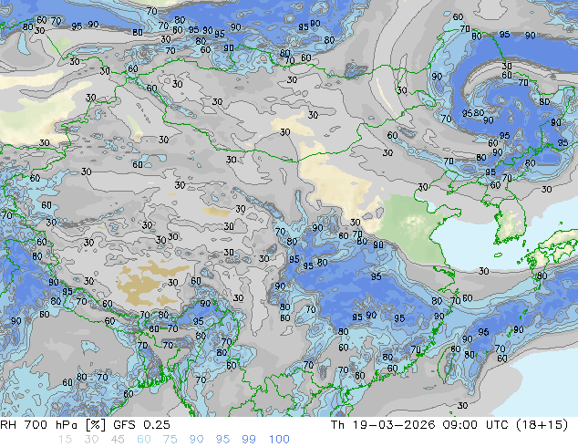The image size is (578, 447).
Task: Click legend value 15 in color scale
Action: point(65,440)
